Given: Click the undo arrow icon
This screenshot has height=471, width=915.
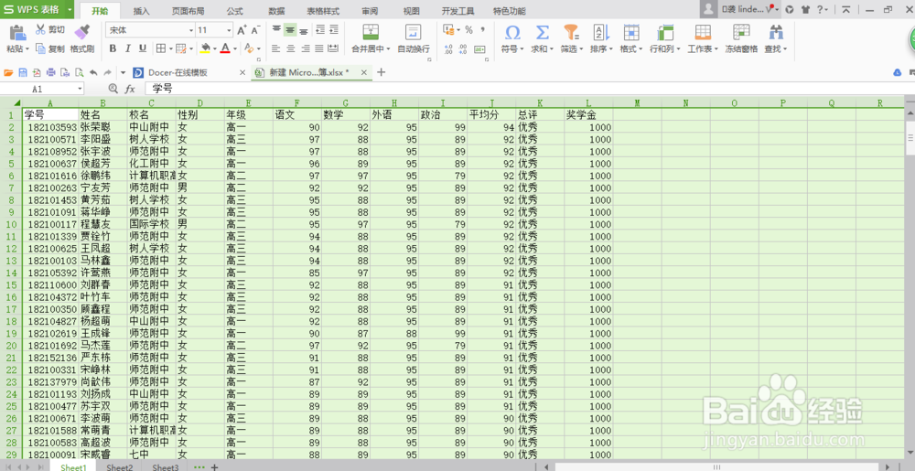Looking at the screenshot, I should [93, 72].
